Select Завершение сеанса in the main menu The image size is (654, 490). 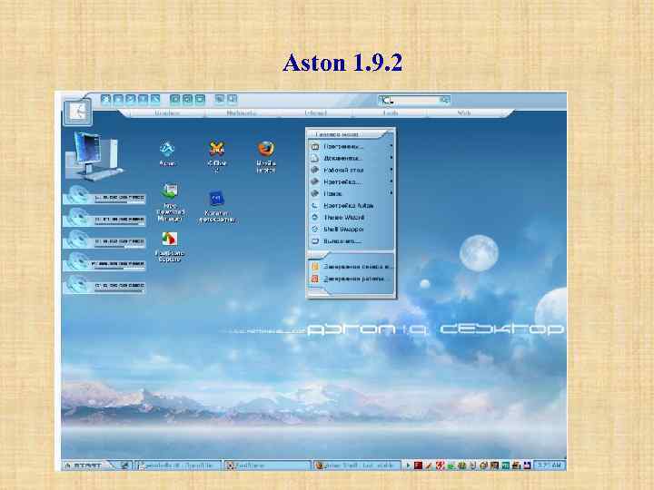pyautogui.click(x=352, y=267)
